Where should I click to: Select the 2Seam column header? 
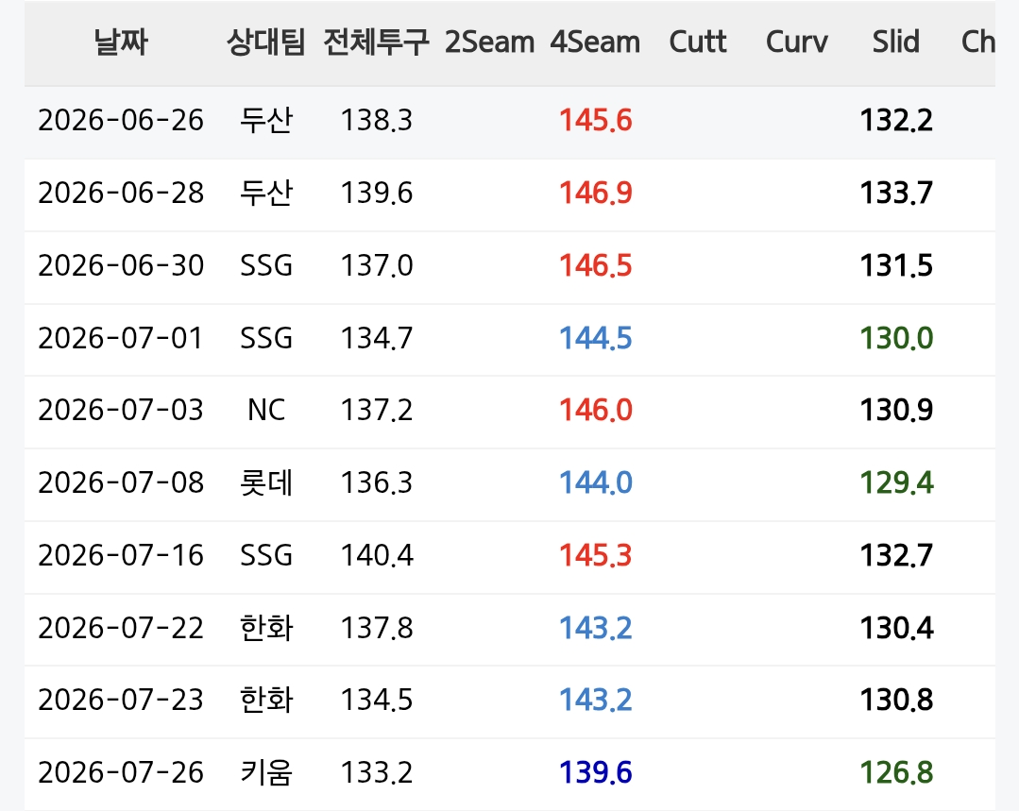click(x=489, y=42)
